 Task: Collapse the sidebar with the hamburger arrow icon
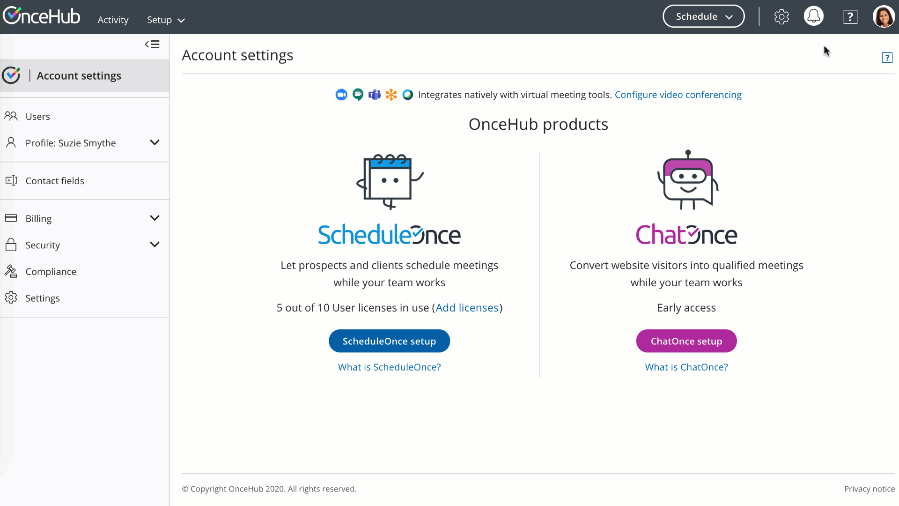(152, 45)
